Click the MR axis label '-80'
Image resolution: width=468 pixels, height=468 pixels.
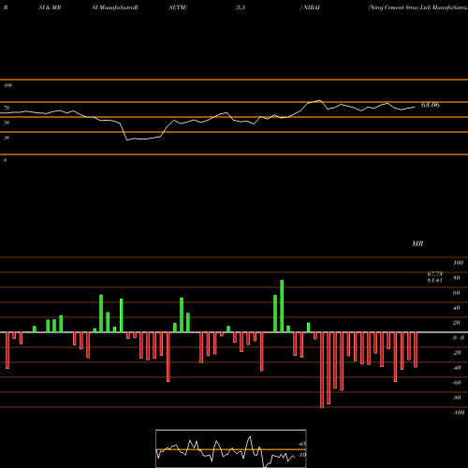pyautogui.click(x=457, y=398)
